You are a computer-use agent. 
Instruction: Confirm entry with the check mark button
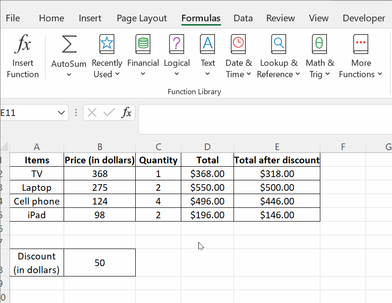tap(109, 113)
